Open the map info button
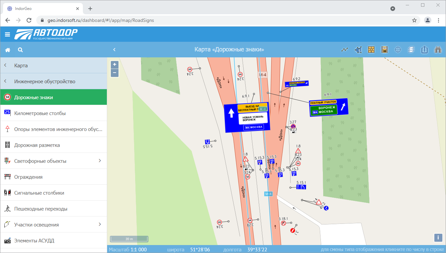 438,238
